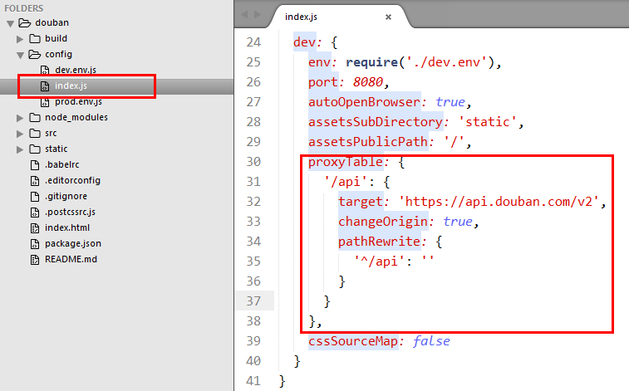Click the assetsPublicPath property name

tap(368, 142)
